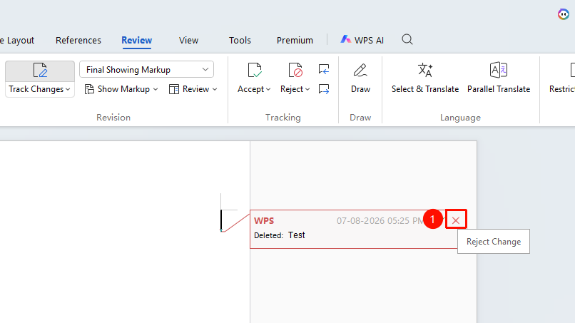Open the Tools tab
The image size is (575, 323).
(240, 41)
